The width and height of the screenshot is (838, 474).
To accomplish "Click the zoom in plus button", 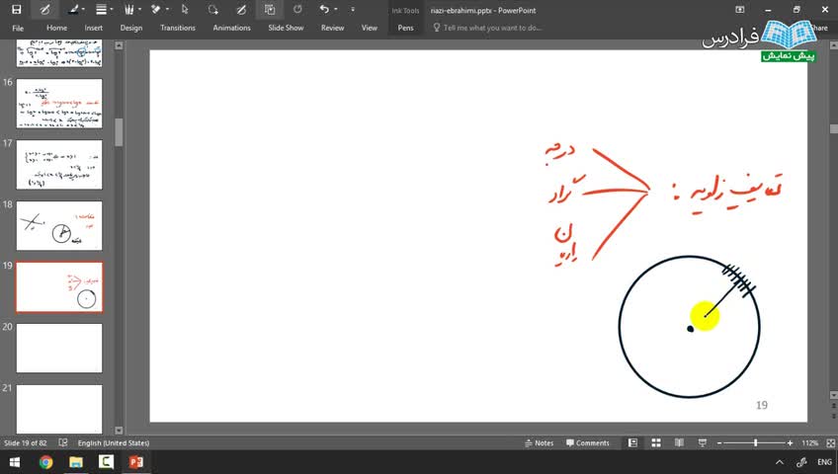I will click(x=790, y=443).
